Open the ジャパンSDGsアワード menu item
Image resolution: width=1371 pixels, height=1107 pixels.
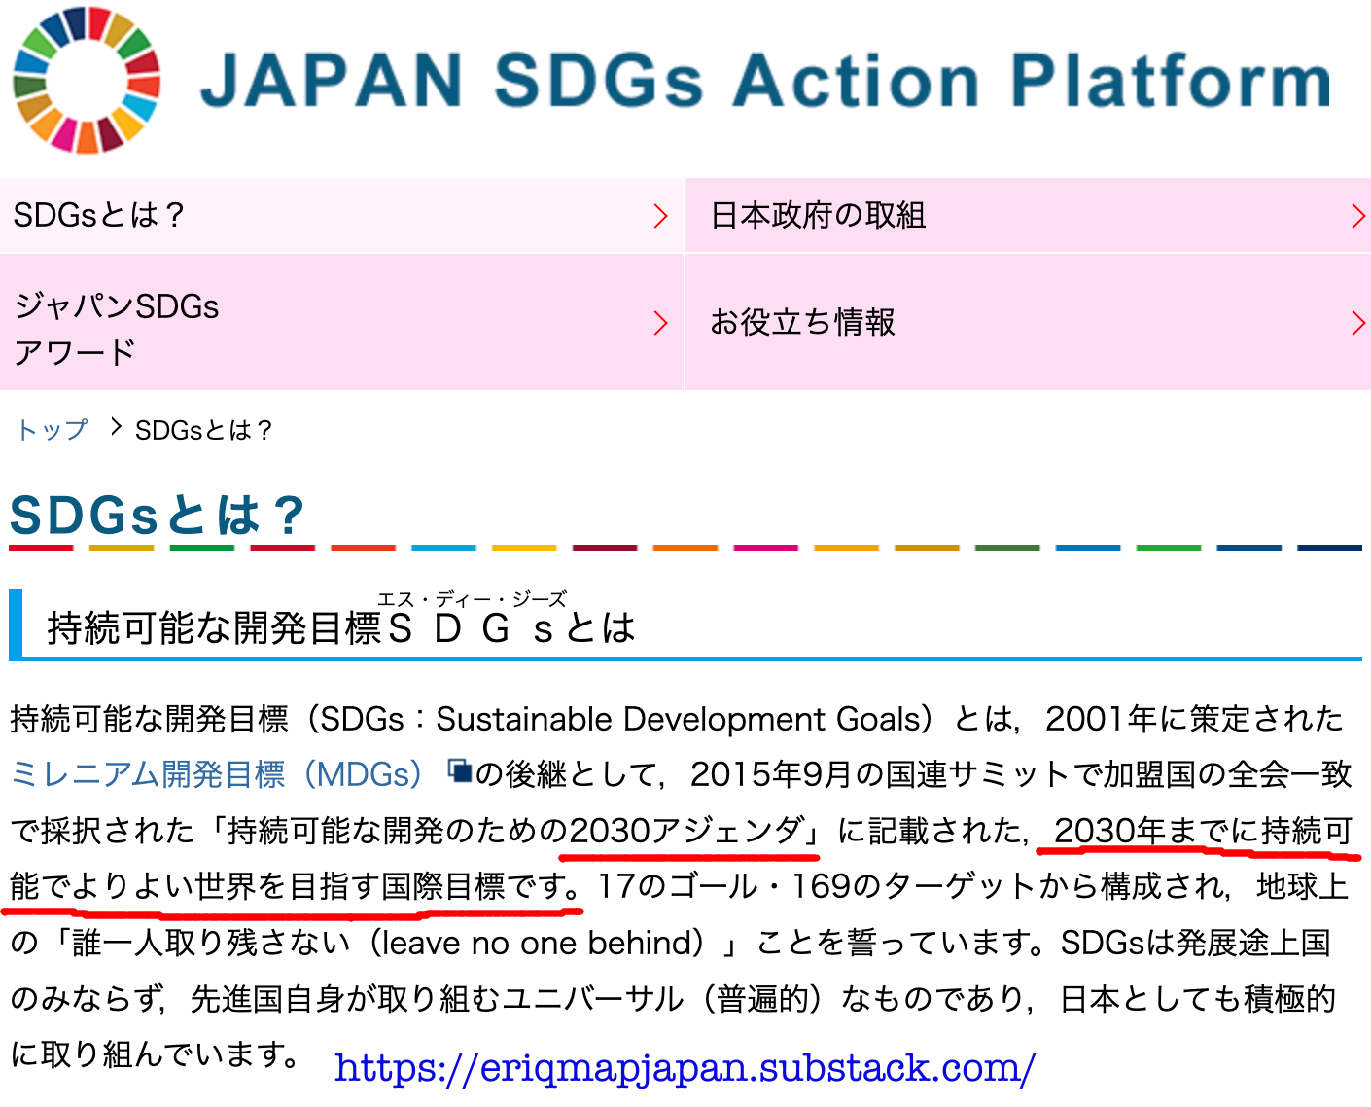(341, 323)
